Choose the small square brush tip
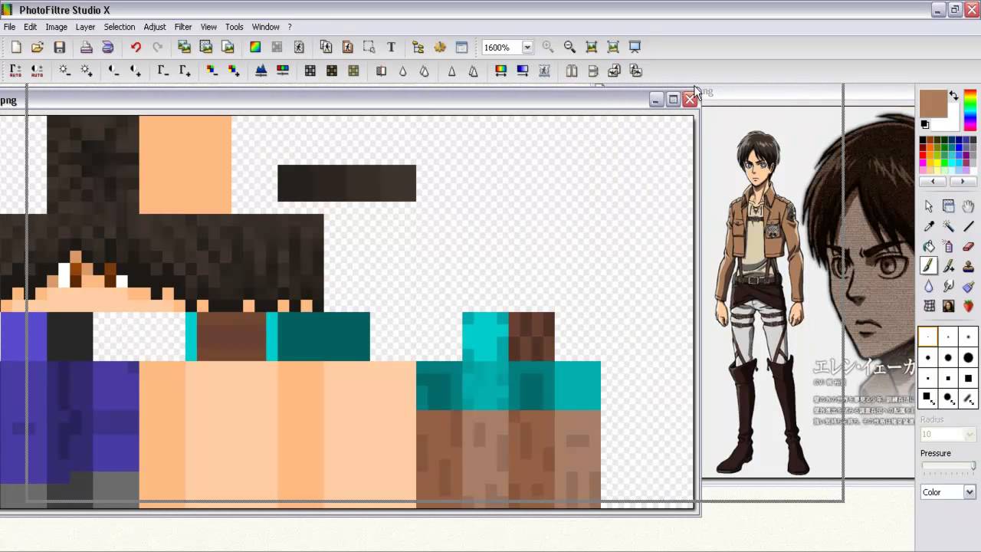The height and width of the screenshot is (552, 981). [928, 378]
